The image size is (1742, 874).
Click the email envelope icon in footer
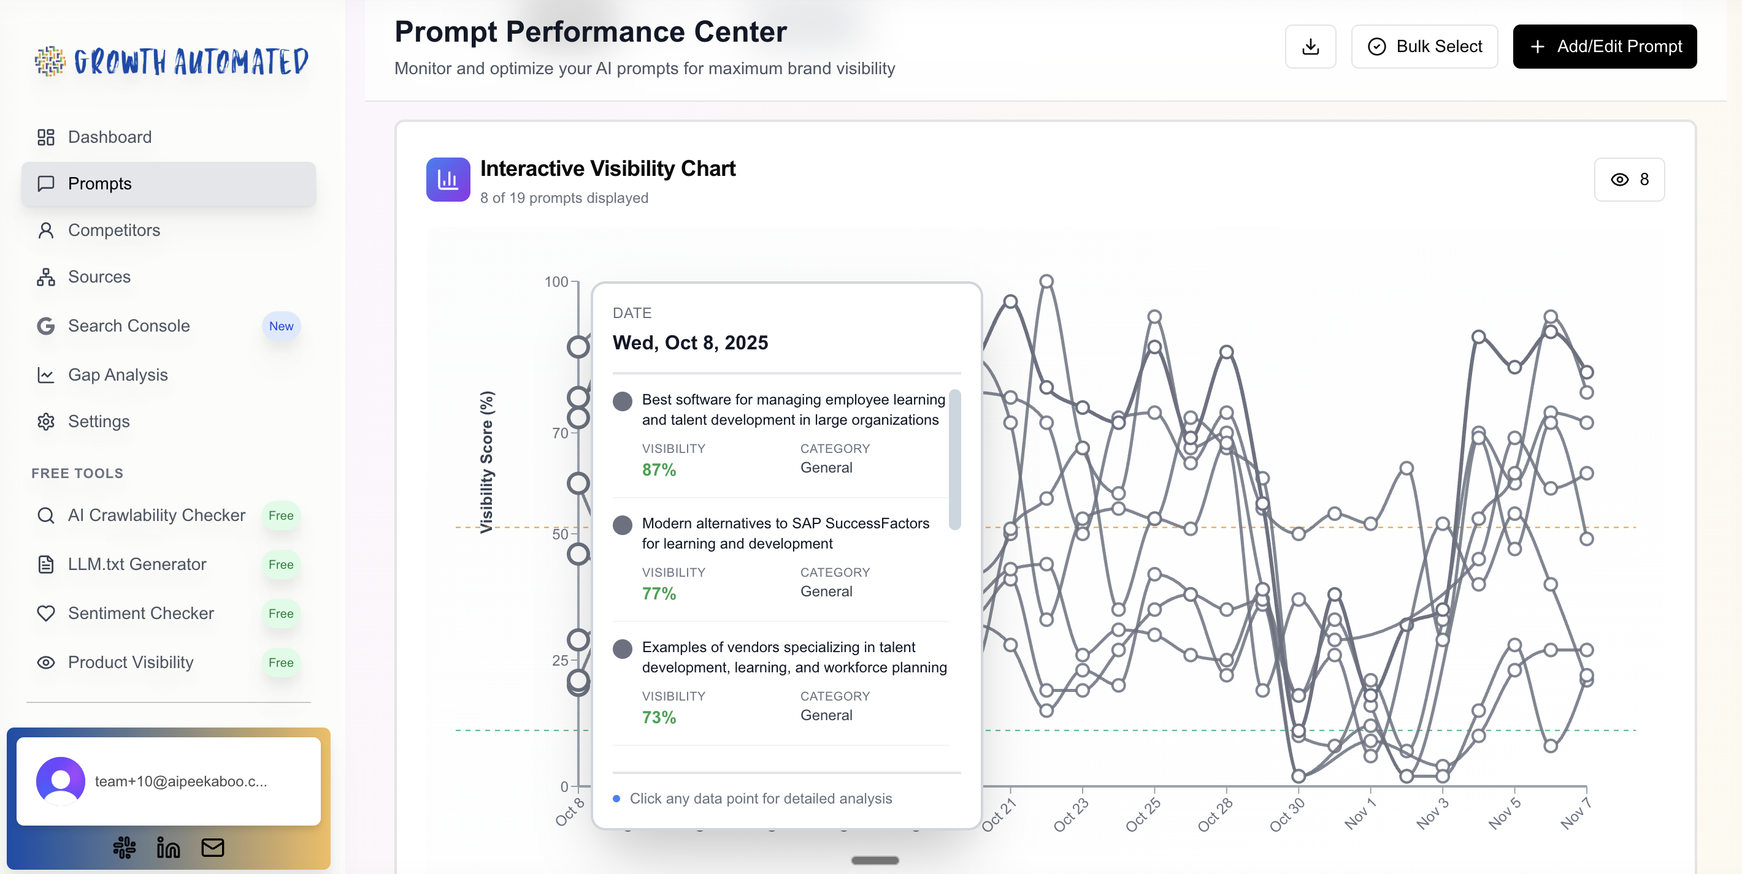(x=212, y=847)
